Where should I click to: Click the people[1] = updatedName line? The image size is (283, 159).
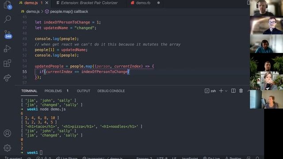pos(61,50)
